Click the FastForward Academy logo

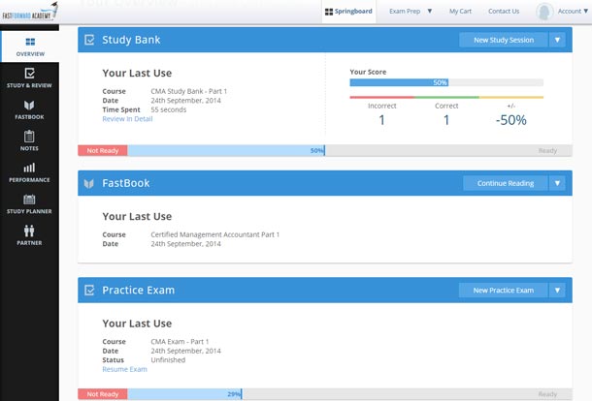coord(30,12)
